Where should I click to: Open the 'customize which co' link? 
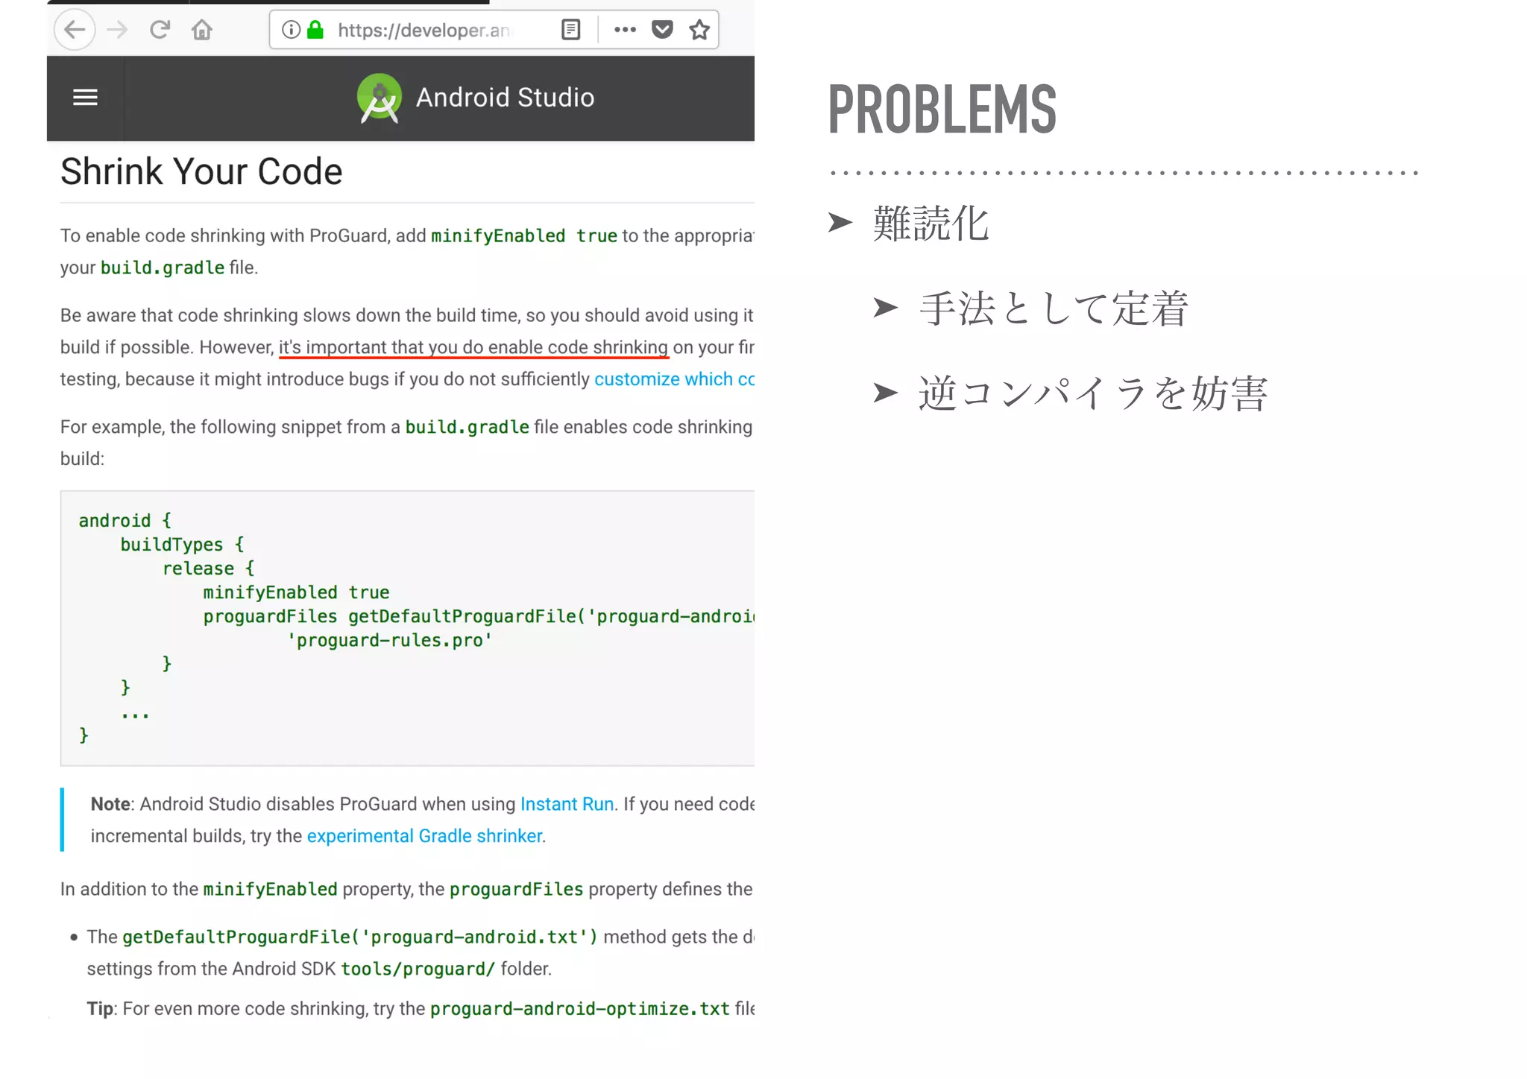tap(674, 379)
